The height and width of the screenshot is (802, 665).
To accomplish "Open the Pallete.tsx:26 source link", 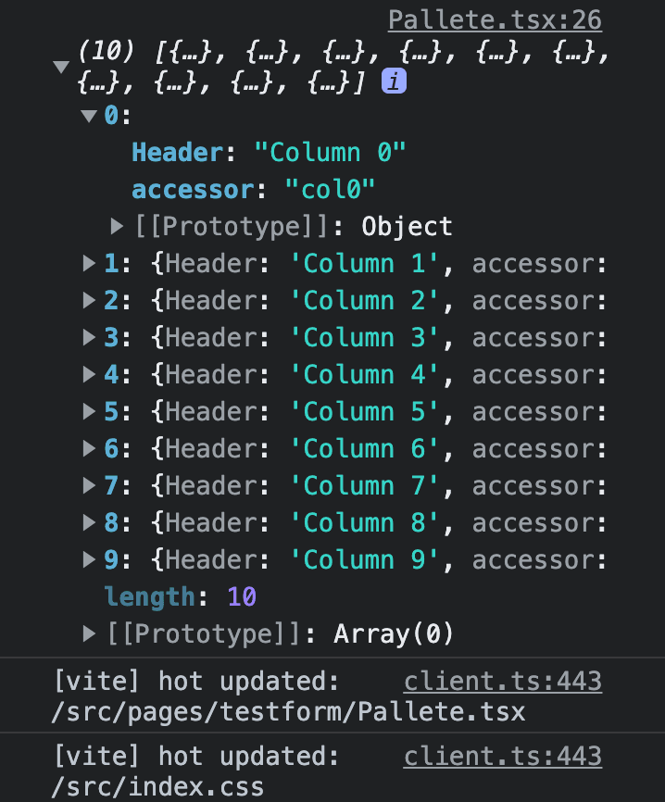I will tap(495, 20).
